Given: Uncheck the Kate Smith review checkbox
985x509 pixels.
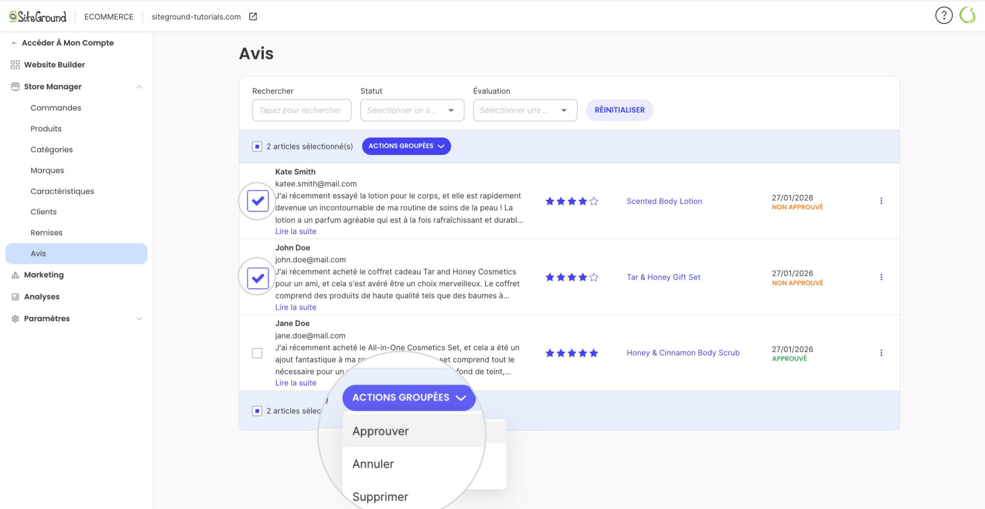Looking at the screenshot, I should point(258,201).
